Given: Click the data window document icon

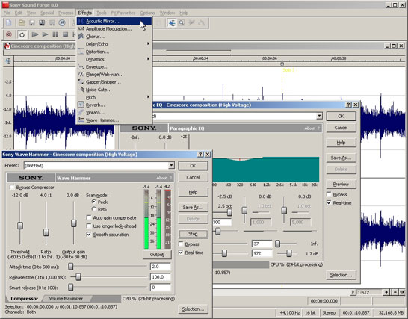Looking at the screenshot, I should click(7, 46).
